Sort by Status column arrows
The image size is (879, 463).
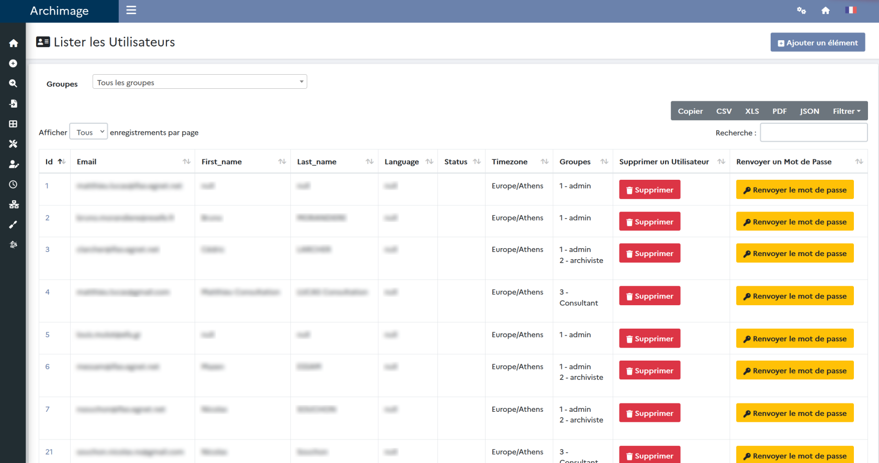click(x=477, y=161)
